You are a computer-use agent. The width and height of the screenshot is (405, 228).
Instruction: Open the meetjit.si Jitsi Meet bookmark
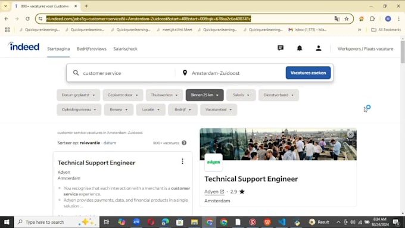click(x=175, y=30)
